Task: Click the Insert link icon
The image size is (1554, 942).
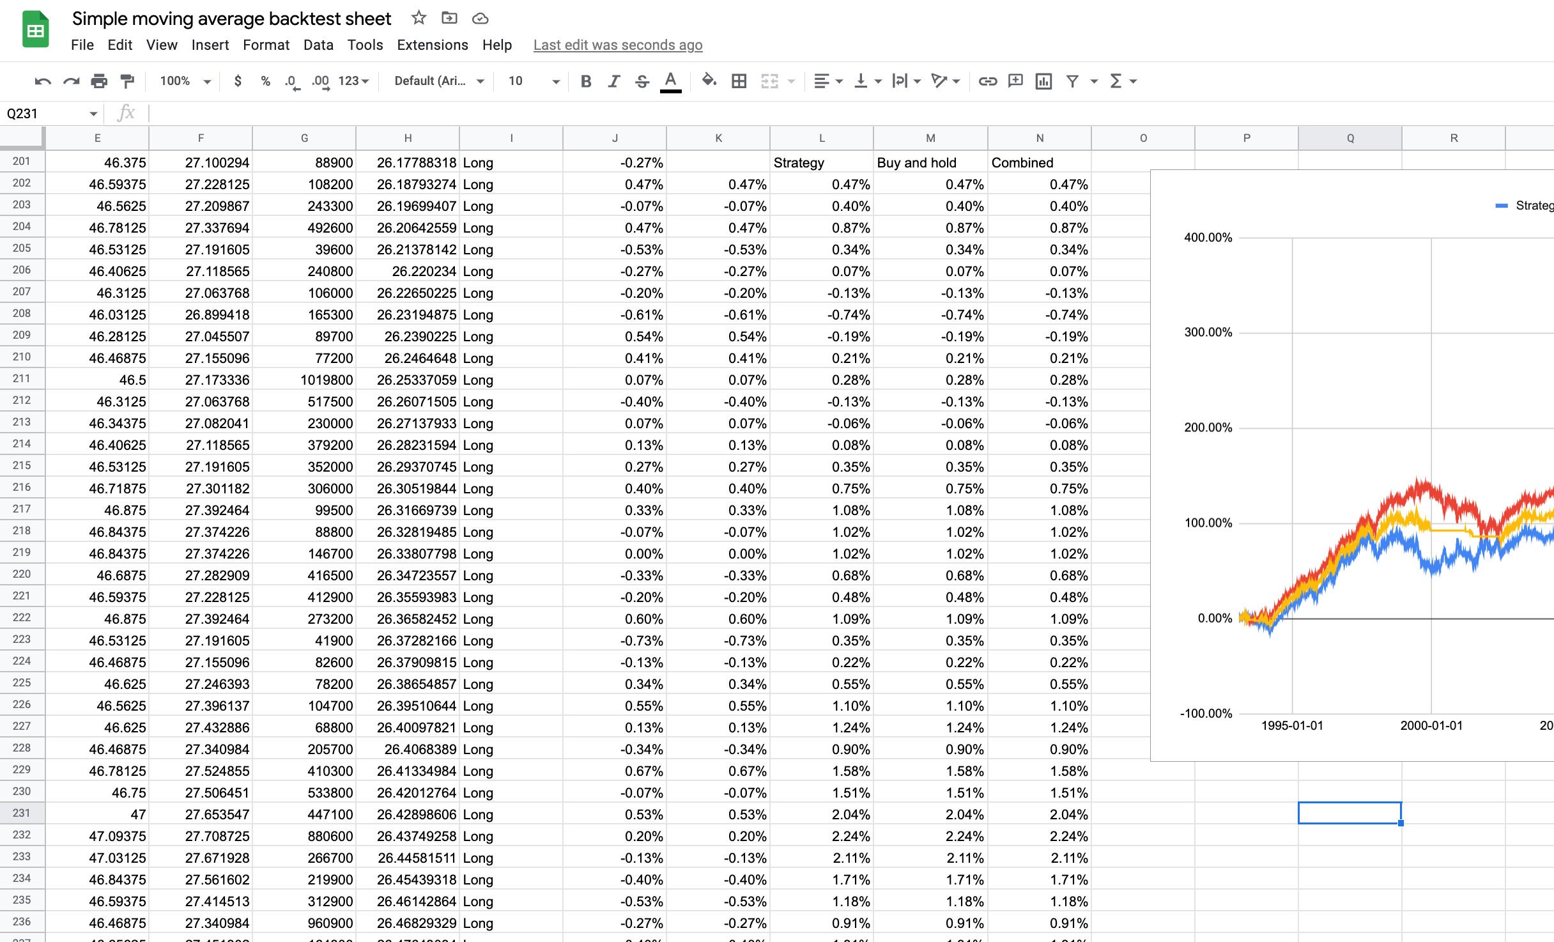Action: click(x=987, y=81)
